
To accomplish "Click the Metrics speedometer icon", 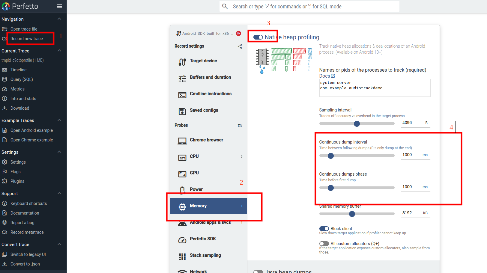I will click(4, 89).
